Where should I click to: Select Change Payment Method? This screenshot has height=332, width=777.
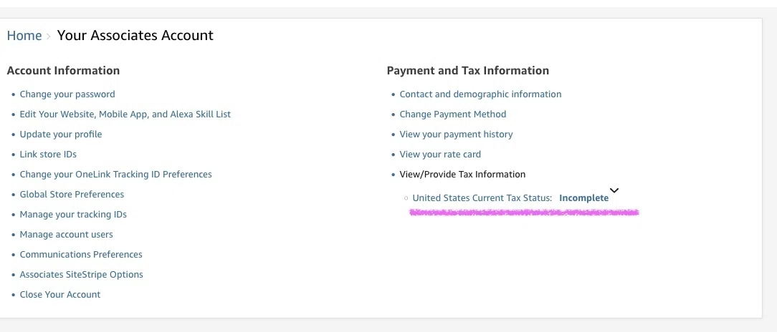[x=453, y=114]
